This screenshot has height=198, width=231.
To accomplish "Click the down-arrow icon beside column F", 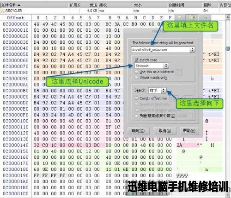I will click(x=180, y=17).
